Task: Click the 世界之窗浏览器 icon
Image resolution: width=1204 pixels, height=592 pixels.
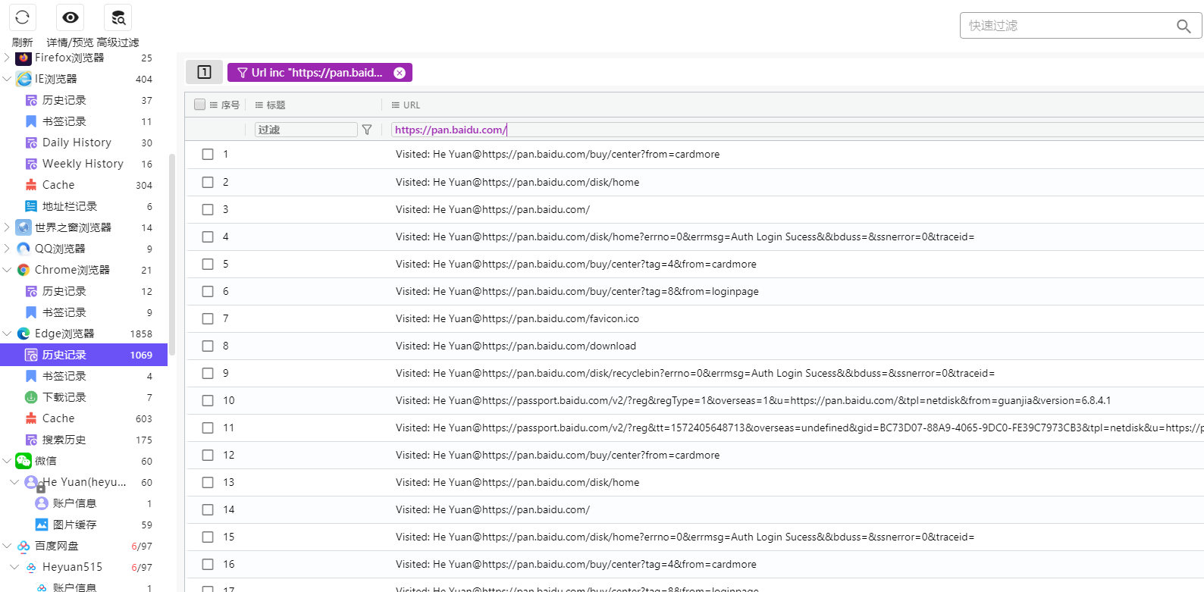Action: (24, 227)
